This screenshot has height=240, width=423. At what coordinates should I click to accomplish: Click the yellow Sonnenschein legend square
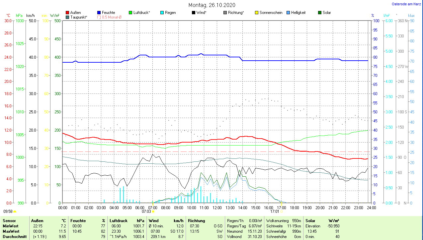(257, 13)
